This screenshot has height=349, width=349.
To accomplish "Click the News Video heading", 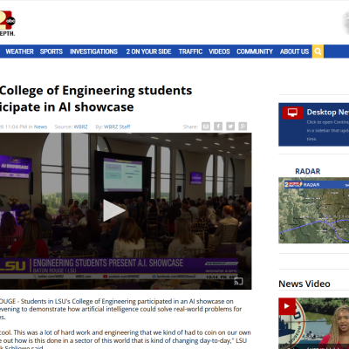I will tap(305, 284).
